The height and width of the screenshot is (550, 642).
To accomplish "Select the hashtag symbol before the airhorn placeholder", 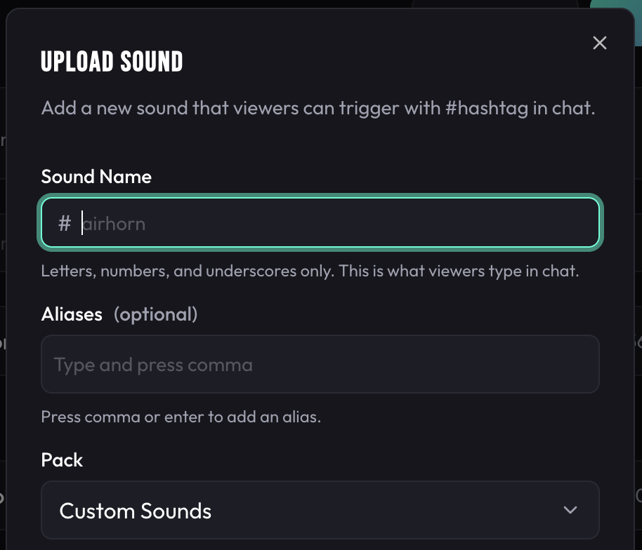I will pos(65,222).
